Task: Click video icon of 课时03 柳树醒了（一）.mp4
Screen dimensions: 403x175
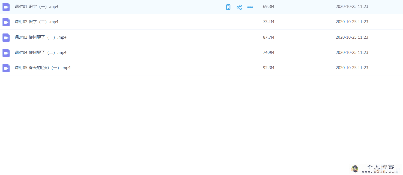Action: click(x=6, y=38)
